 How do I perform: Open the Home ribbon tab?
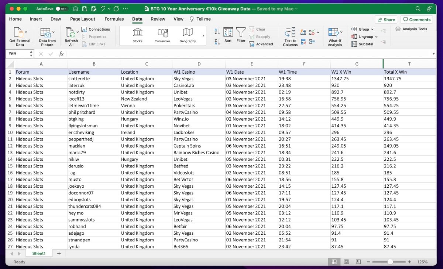(x=15, y=19)
